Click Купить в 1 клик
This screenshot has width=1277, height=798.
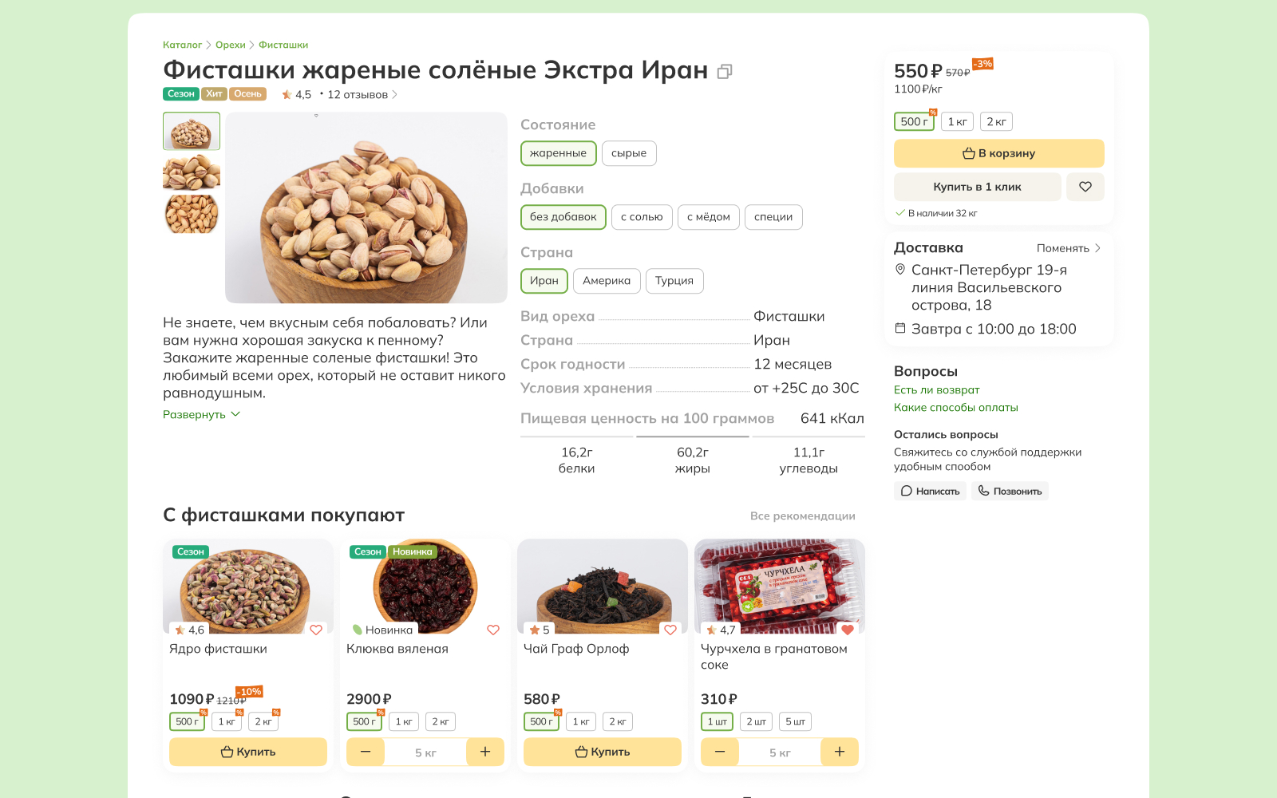tap(978, 186)
